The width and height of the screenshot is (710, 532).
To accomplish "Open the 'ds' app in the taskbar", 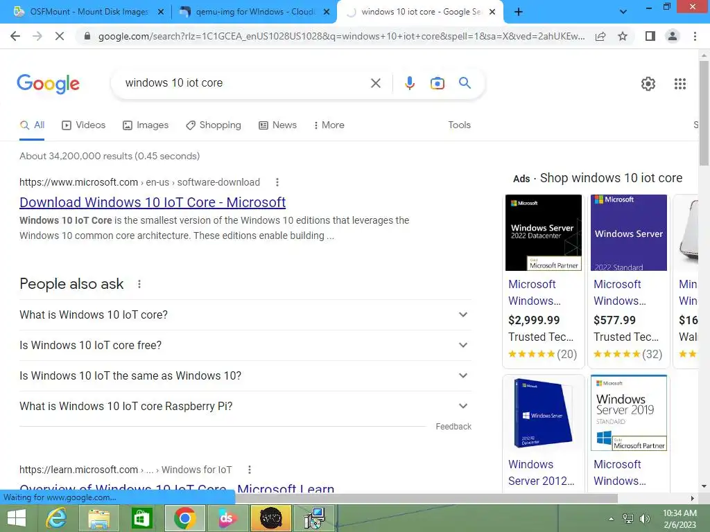I will [227, 518].
